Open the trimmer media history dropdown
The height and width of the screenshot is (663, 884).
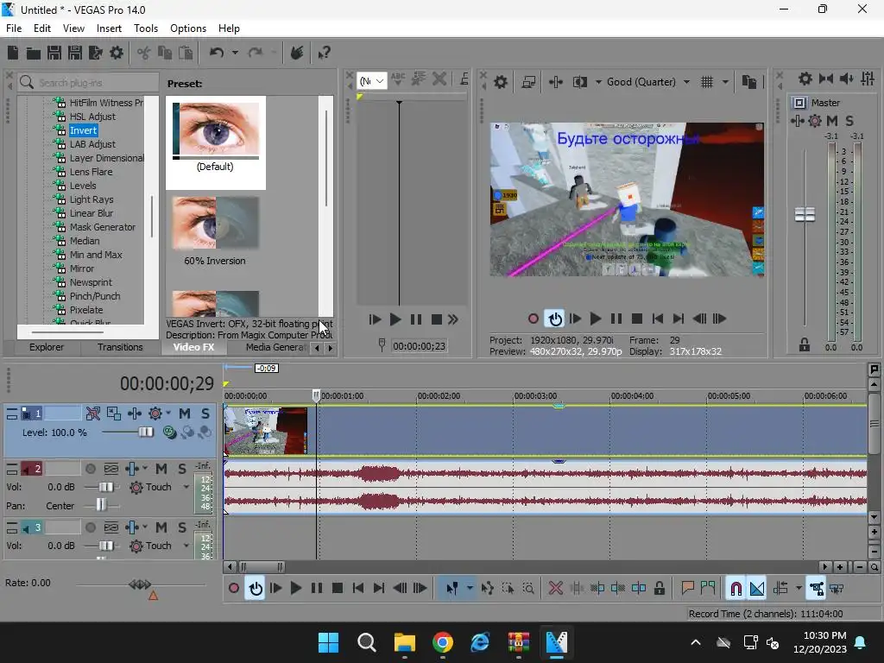[x=372, y=81]
